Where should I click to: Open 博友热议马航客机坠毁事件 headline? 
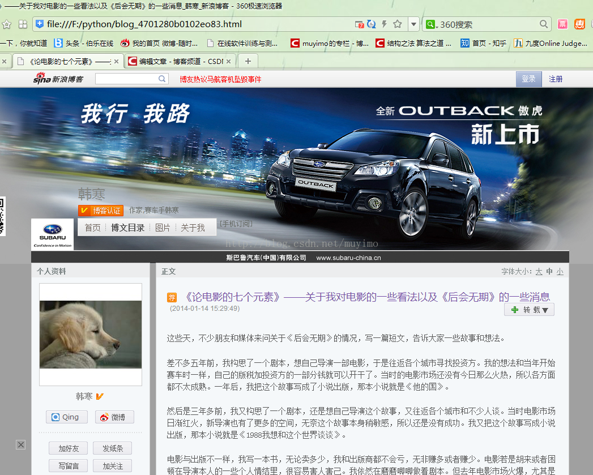tap(220, 79)
